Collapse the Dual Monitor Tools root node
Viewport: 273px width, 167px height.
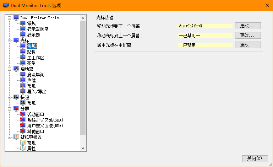tap(9, 18)
